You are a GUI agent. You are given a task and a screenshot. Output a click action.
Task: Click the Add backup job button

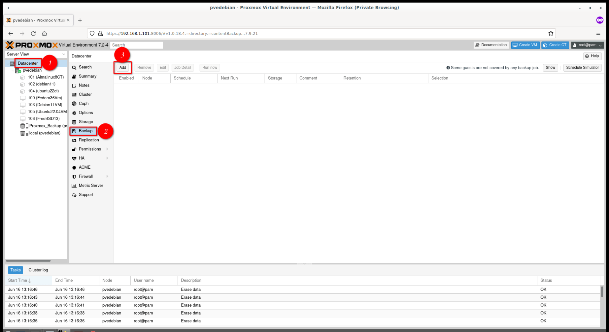[x=122, y=68]
